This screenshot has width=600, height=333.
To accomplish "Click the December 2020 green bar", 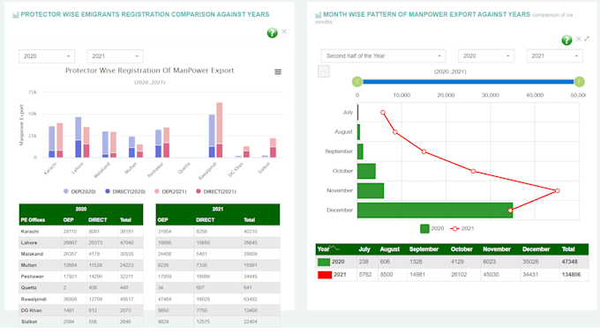I will [x=435, y=210].
